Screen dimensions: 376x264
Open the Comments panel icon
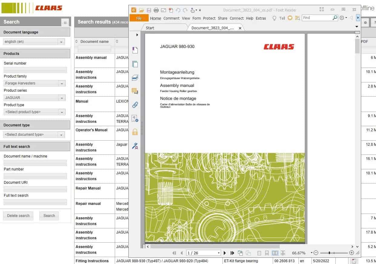(135, 91)
